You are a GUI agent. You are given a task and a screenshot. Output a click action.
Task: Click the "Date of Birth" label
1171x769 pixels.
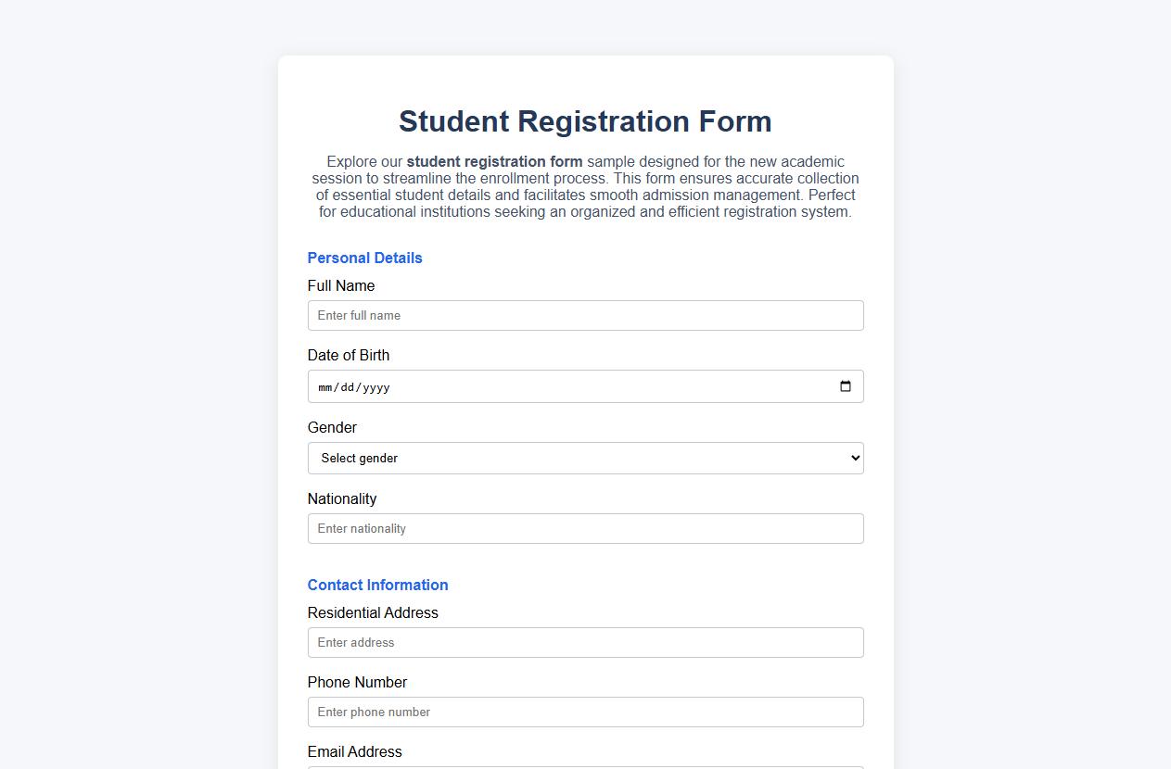[x=349, y=355]
